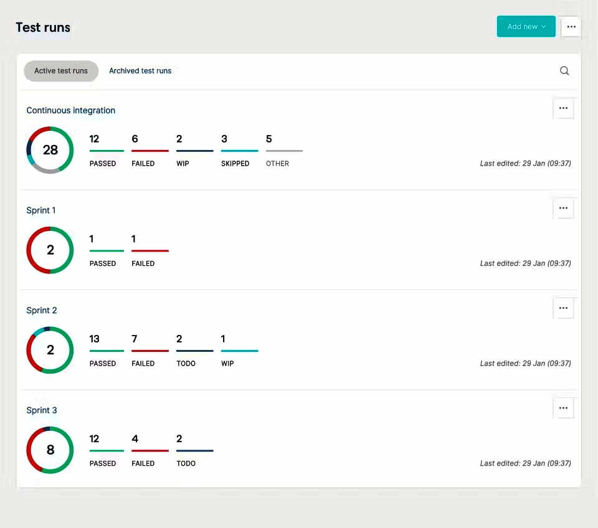This screenshot has height=528, width=598.
Task: Click Sprint 2 FAILED status count
Action: pos(135,339)
